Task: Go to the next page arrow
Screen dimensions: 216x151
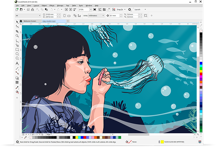Action: (37, 134)
